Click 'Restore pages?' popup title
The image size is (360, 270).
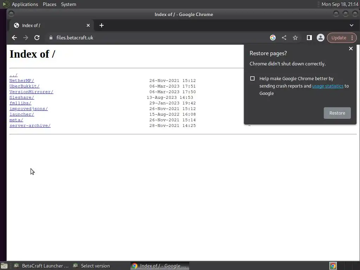268,53
